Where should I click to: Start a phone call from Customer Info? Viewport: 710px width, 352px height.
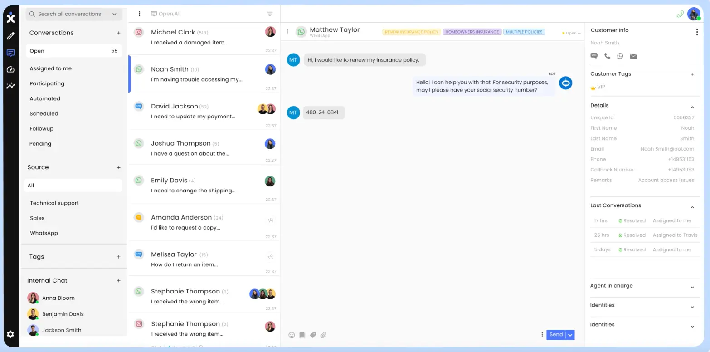pyautogui.click(x=607, y=56)
